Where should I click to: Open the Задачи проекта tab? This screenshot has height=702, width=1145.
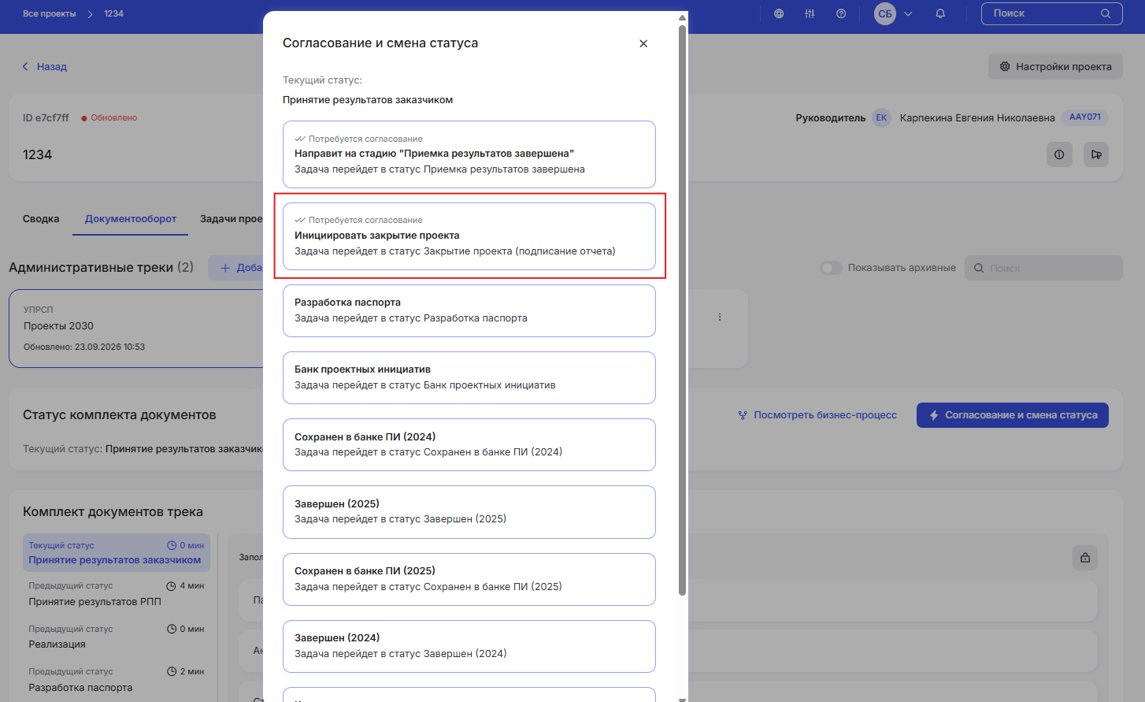click(232, 219)
